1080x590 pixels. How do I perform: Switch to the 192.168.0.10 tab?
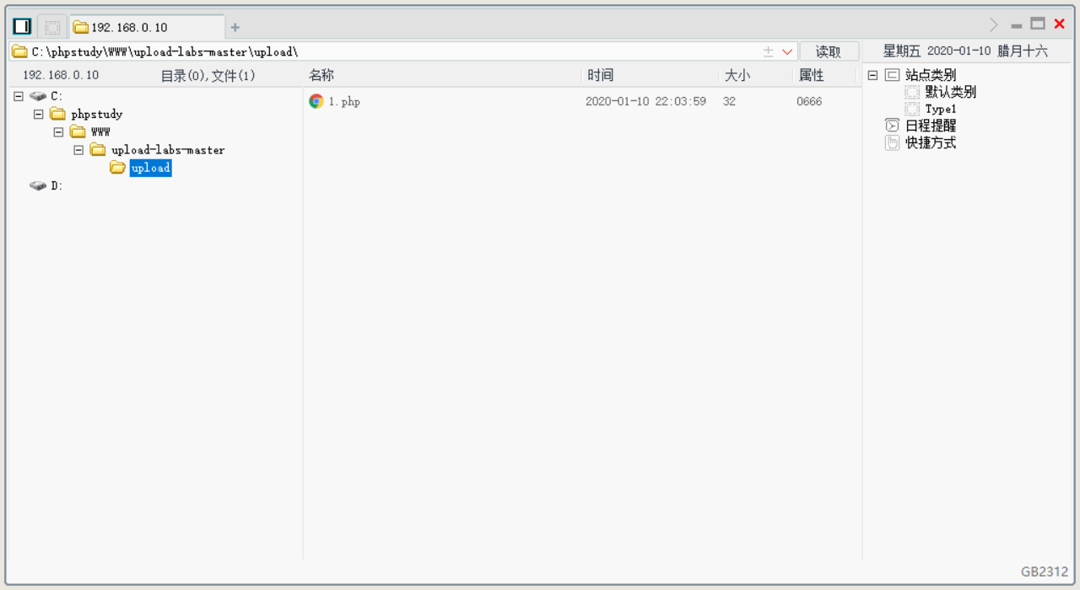point(147,27)
